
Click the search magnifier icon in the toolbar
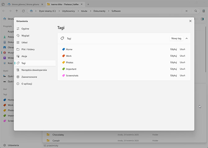pyautogui.click(x=196, y=11)
